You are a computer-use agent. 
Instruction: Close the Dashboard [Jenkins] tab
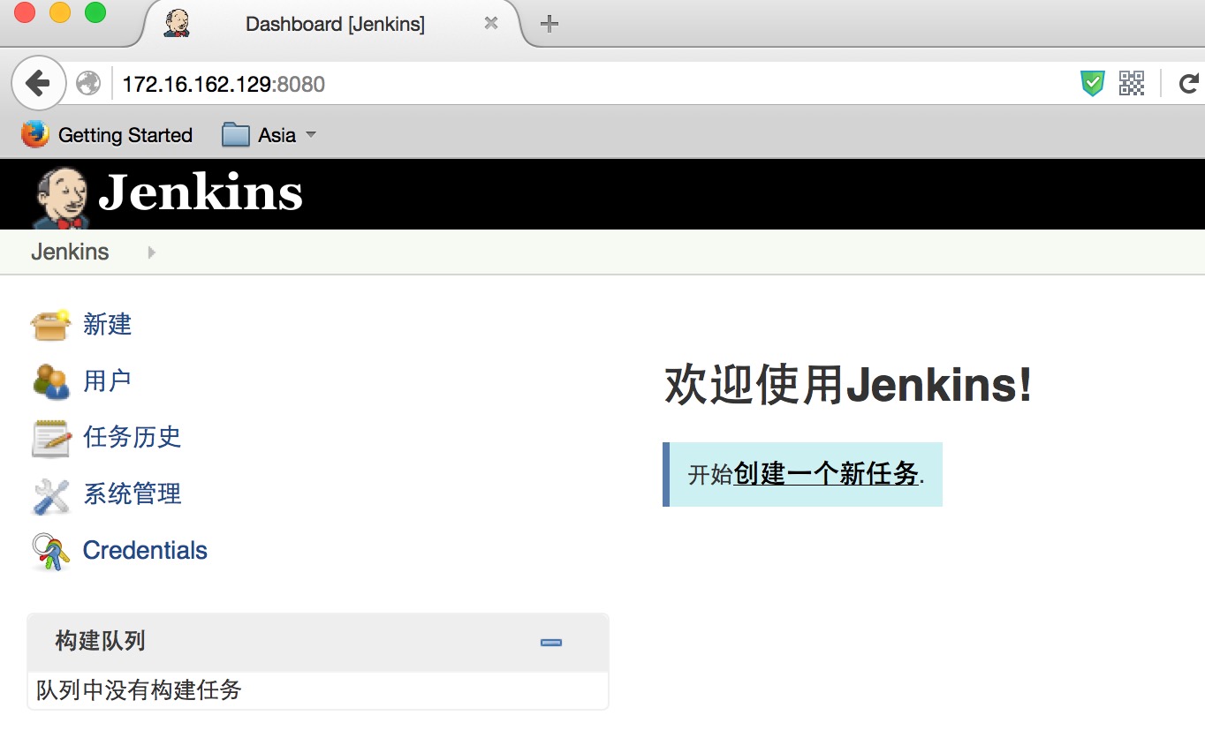coord(491,24)
